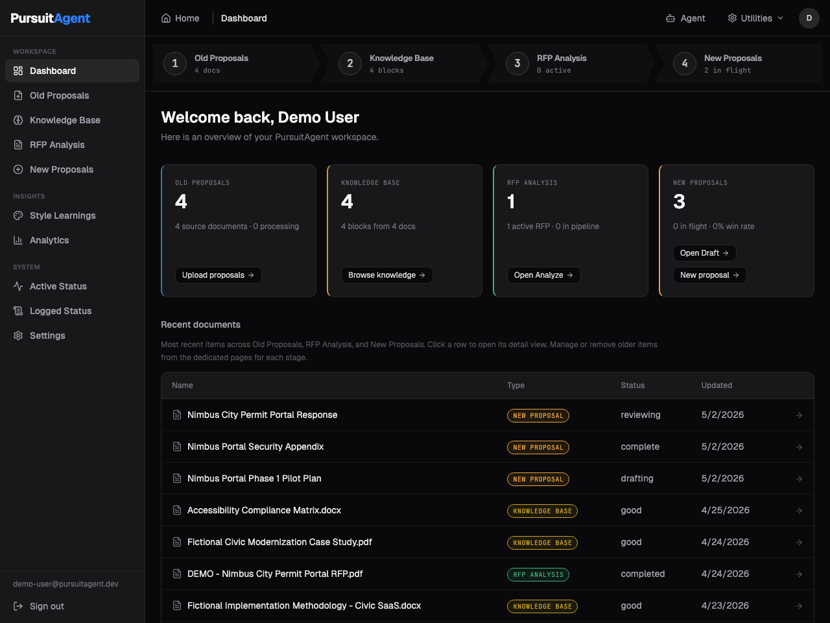The image size is (830, 623).
Task: Click the 'drafting' status text
Action: (x=637, y=478)
